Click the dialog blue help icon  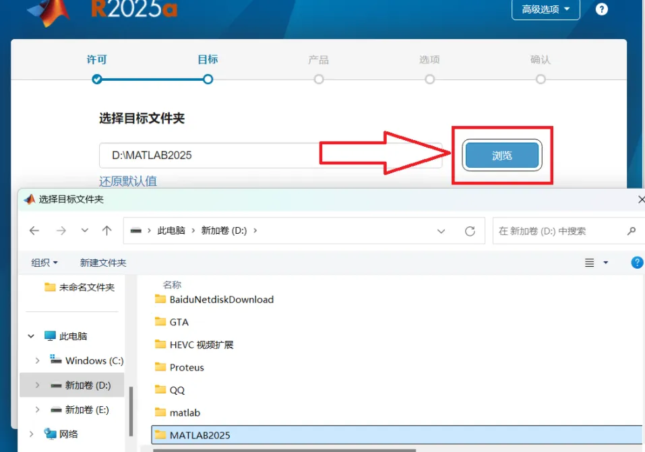637,263
